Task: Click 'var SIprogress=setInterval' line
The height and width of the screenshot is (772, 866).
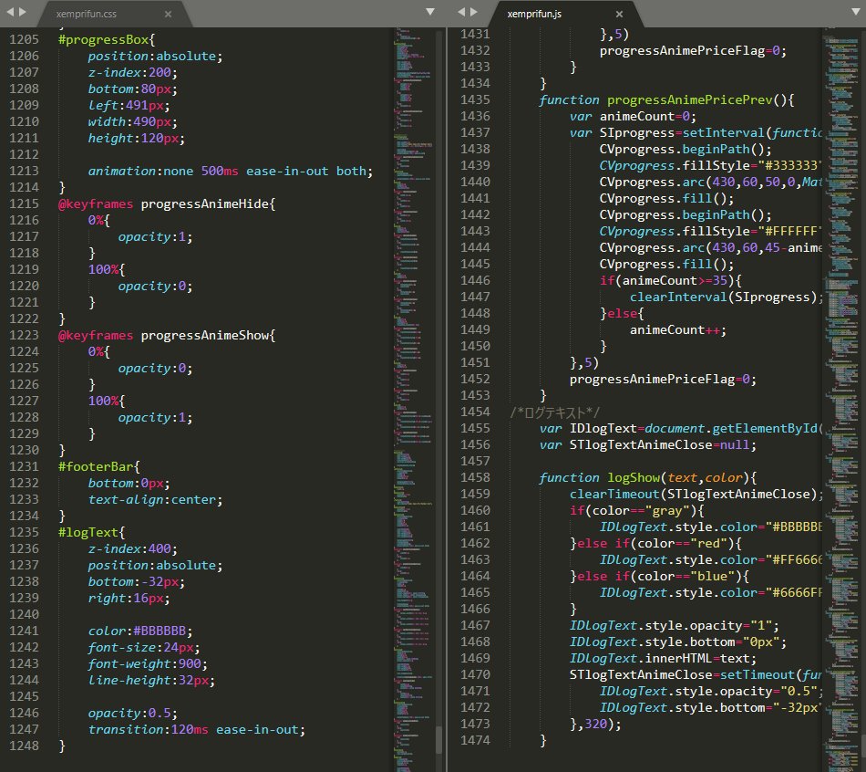Action: pyautogui.click(x=696, y=132)
